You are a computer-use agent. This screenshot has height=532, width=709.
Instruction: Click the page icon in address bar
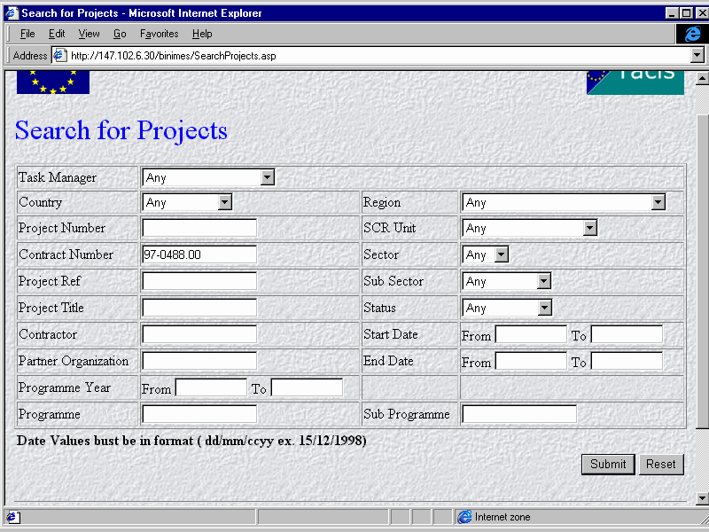point(59,55)
